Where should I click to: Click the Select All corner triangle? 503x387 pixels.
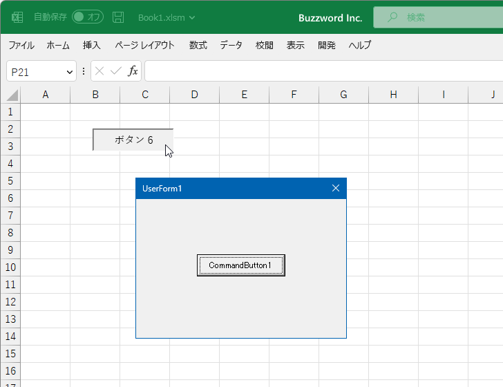12,95
